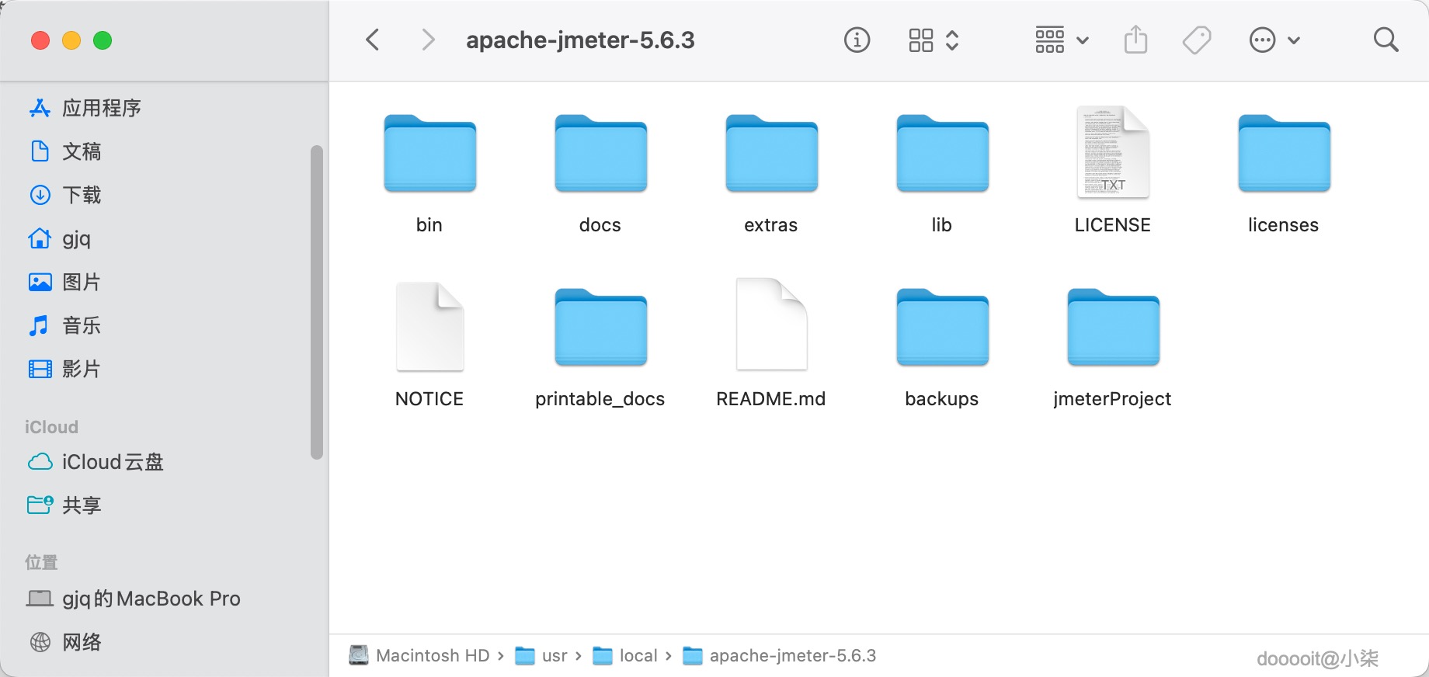Click usr in the path bar

[541, 656]
